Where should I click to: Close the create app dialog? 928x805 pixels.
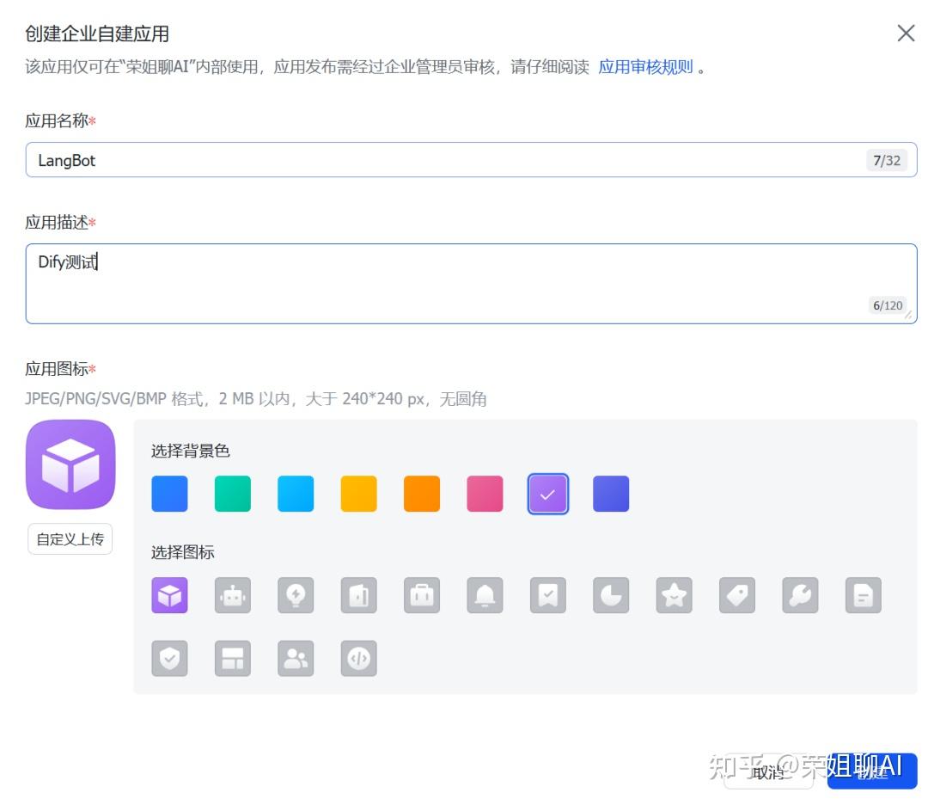(906, 34)
